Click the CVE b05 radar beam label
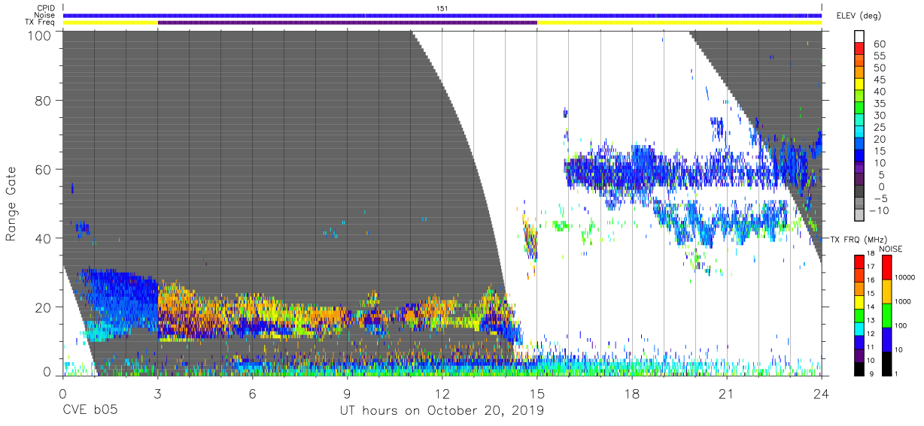 click(90, 410)
